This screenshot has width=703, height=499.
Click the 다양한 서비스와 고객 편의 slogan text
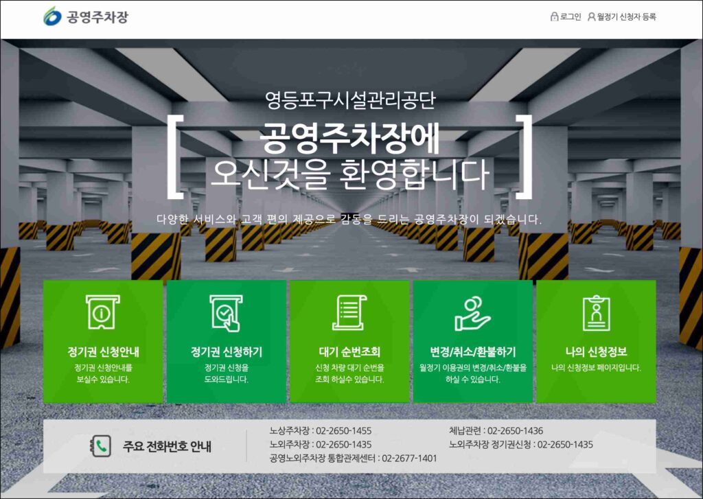(349, 220)
